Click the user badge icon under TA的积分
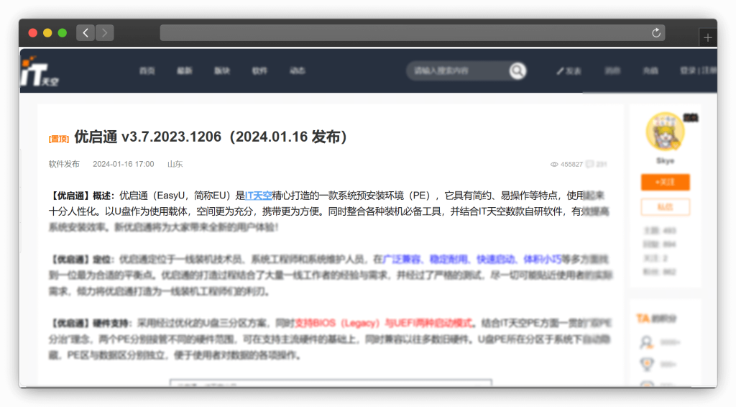 (647, 342)
